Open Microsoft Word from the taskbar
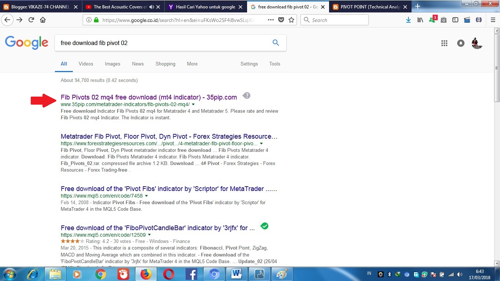500x281 pixels. pos(237,274)
